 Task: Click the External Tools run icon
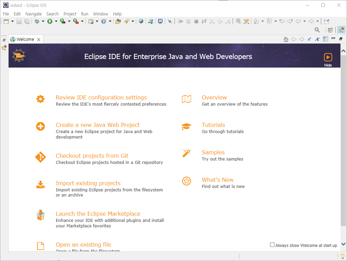point(76,21)
